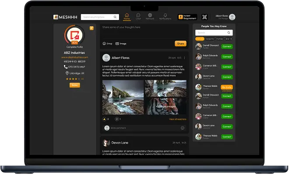
Task: Attach an Image to the post
Action: [x=120, y=44]
